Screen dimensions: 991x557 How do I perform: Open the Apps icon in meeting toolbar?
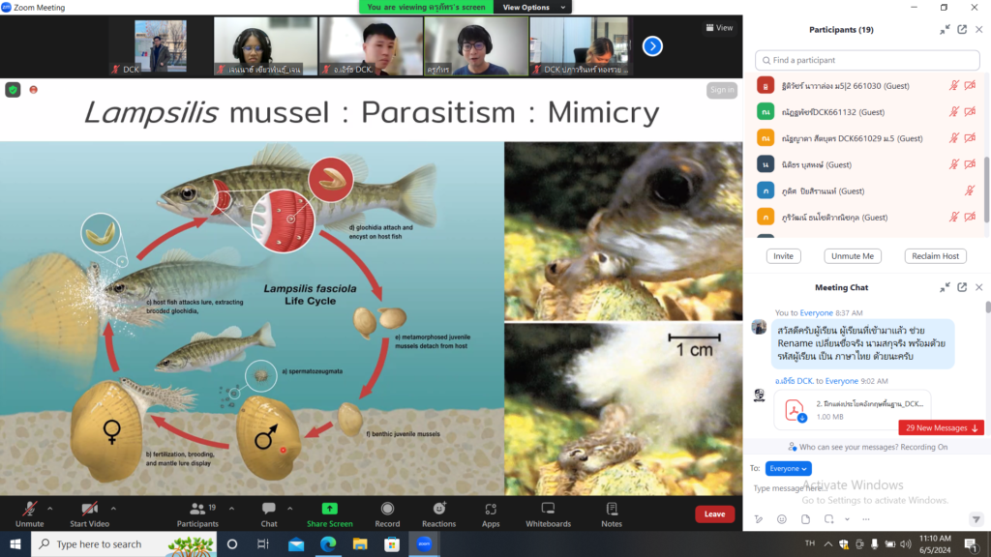[491, 509]
